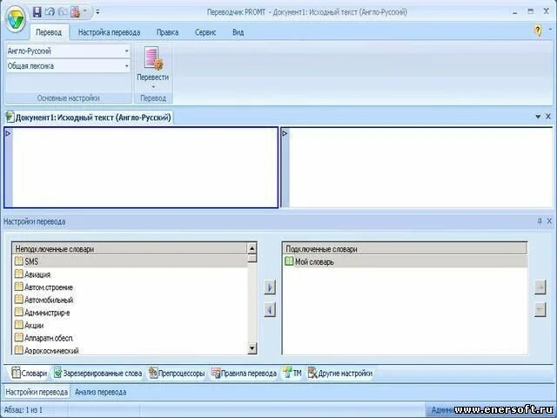Select Мой словарь in connected dictionaries

tap(405, 262)
